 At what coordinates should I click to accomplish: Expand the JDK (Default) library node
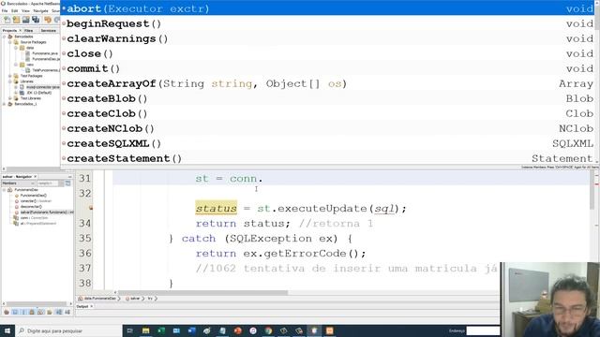[16, 93]
